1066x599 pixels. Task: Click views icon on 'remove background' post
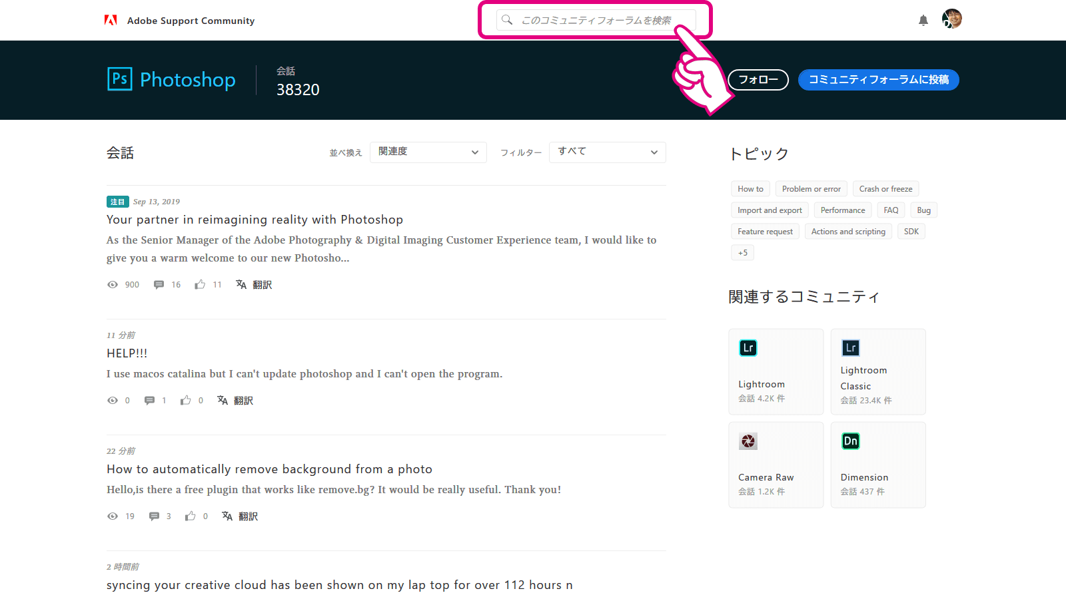pos(113,516)
